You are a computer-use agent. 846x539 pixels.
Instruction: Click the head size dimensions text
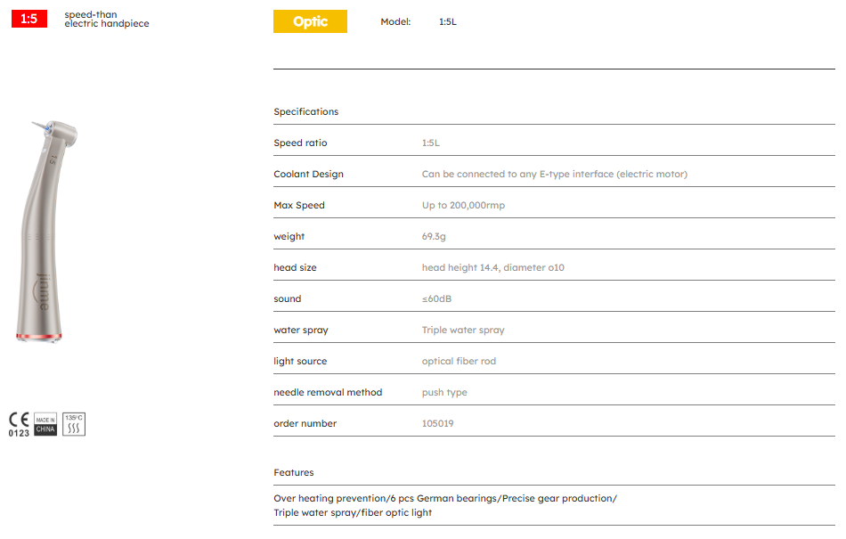point(492,267)
